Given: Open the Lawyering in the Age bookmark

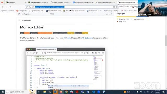Looking at the screenshot, I should 112,11.
